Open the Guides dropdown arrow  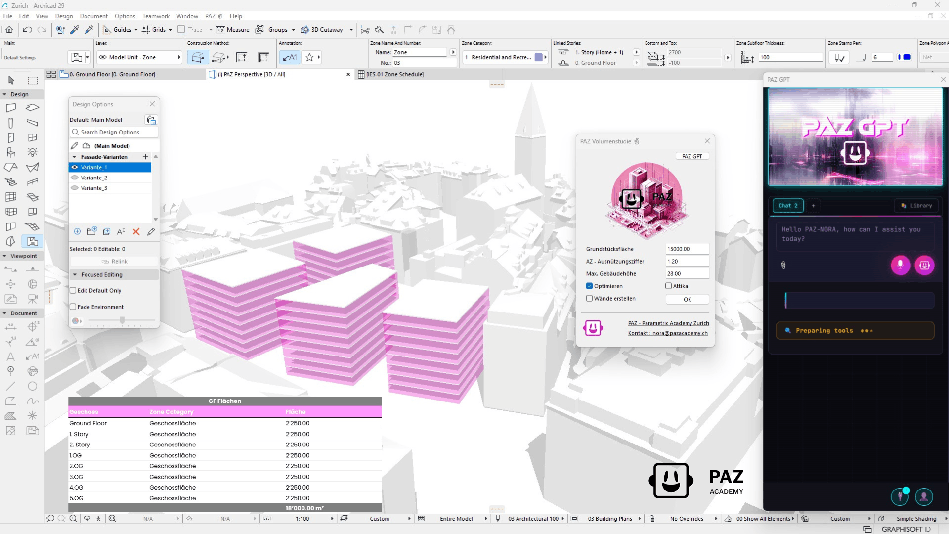[136, 30]
